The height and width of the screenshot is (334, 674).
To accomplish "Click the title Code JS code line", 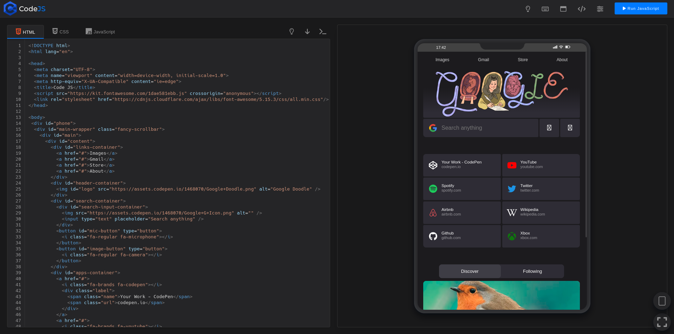I will tap(65, 88).
